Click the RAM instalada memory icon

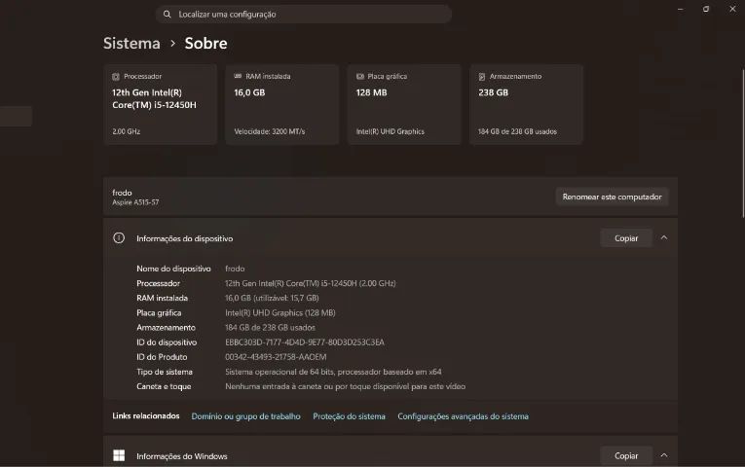[238, 76]
